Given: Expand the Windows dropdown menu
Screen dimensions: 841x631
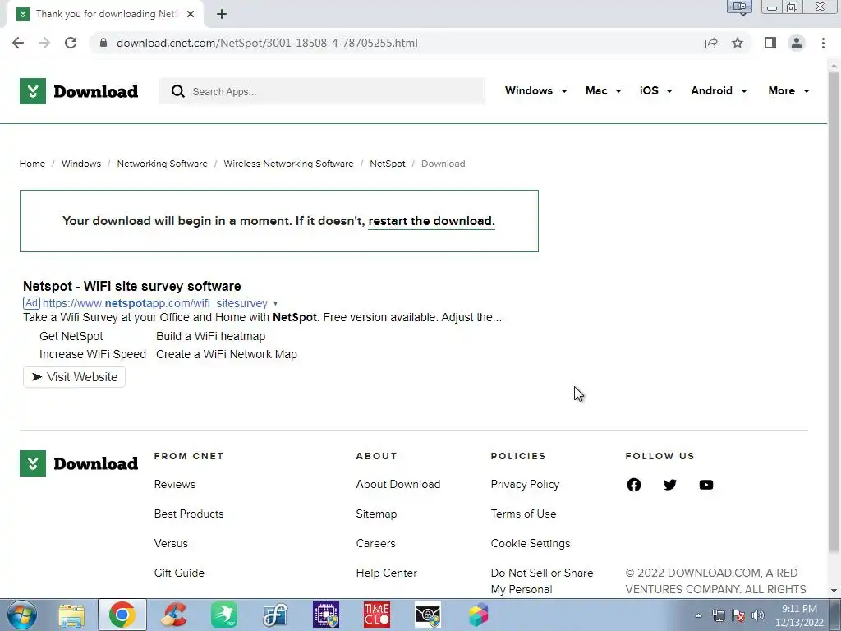Looking at the screenshot, I should coord(535,90).
